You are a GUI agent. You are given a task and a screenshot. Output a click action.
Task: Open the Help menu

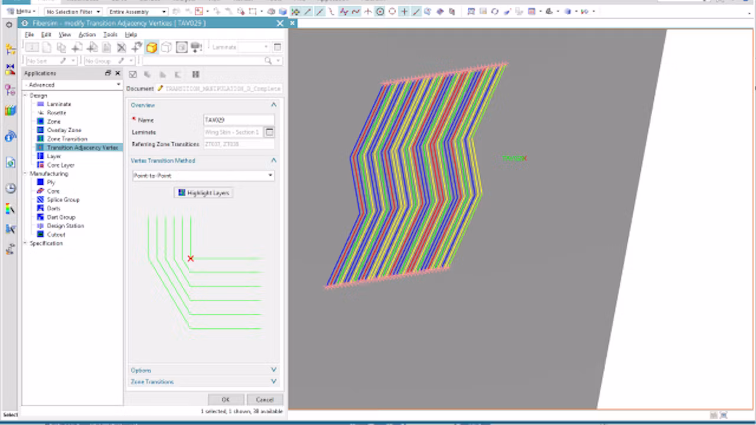[131, 35]
